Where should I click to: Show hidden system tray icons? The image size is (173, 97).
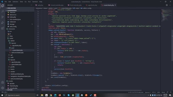coord(148,95)
